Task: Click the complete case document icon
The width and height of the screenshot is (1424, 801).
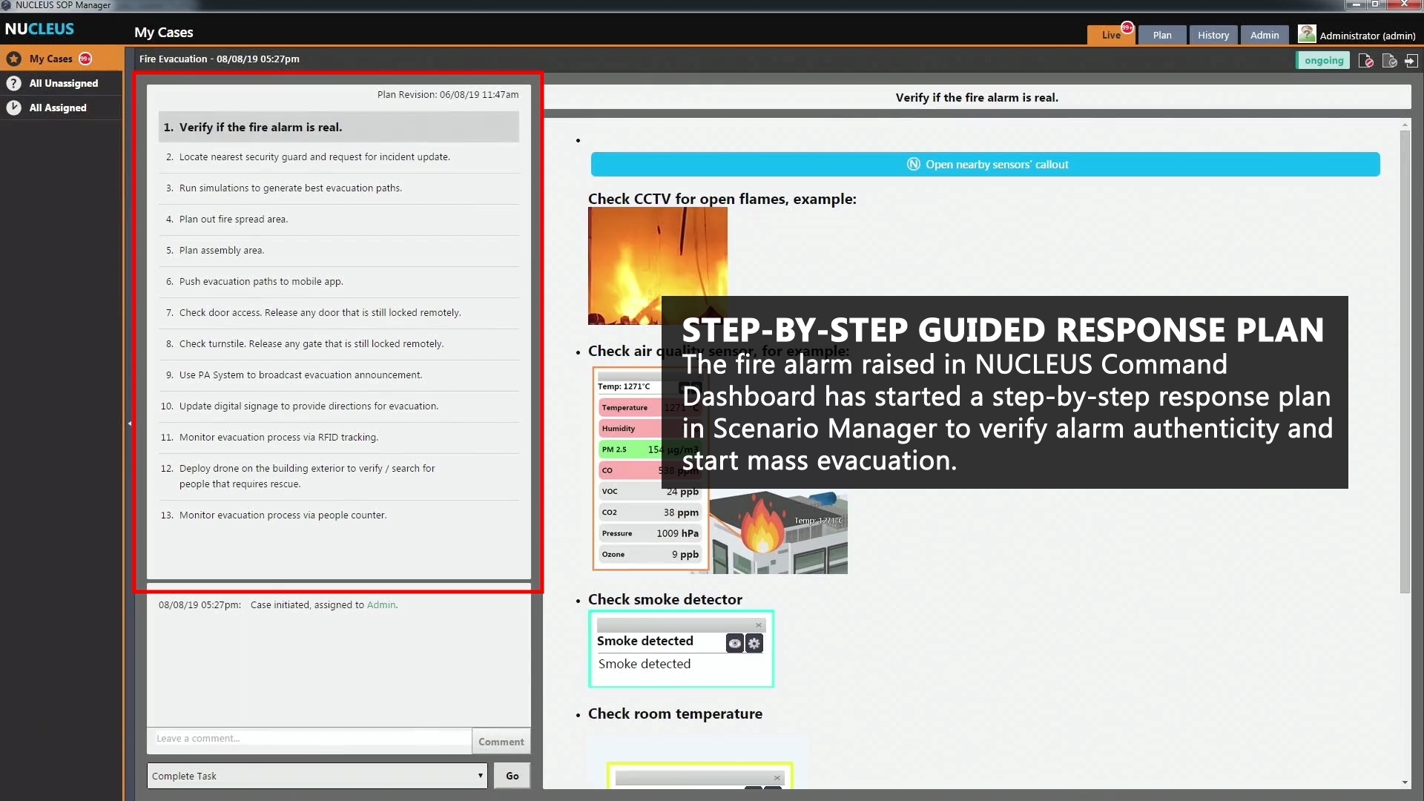Action: (x=1389, y=61)
